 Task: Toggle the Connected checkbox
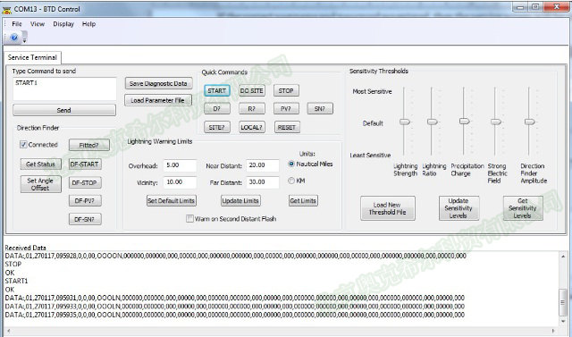click(x=23, y=145)
